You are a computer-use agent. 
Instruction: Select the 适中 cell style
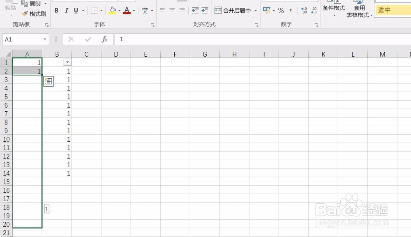tap(393, 10)
